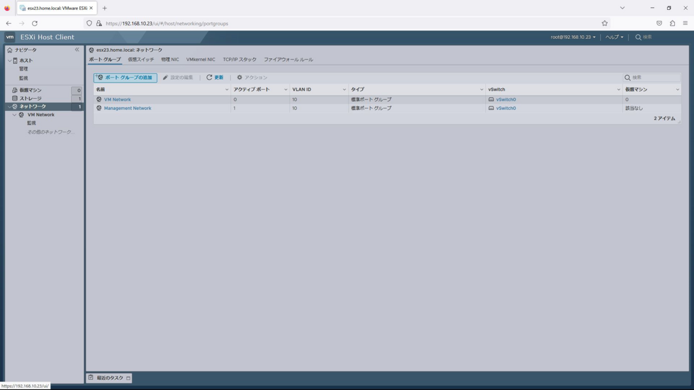This screenshot has width=694, height=390.
Task: Open the vSwitch column dropdown arrow
Action: (x=619, y=90)
